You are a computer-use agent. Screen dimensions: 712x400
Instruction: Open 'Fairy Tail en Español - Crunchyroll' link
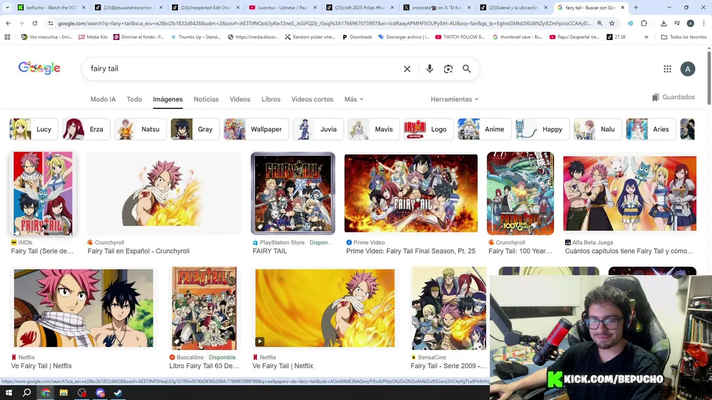139,251
